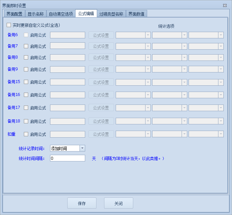Open 公式设置 for 备用16

click(x=101, y=95)
